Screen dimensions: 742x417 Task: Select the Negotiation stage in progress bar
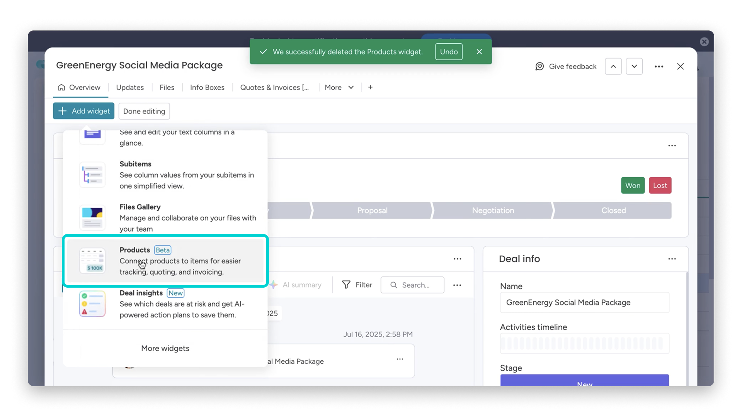click(493, 210)
